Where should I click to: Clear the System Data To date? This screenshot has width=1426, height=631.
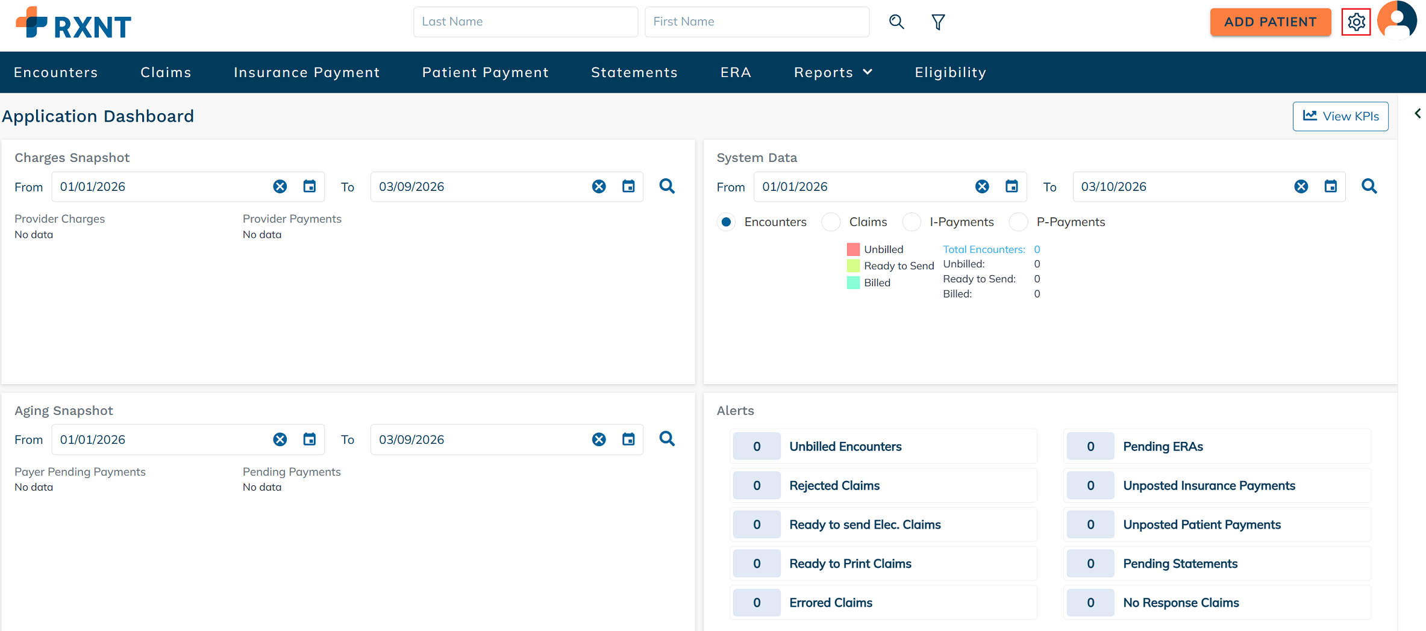1301,187
